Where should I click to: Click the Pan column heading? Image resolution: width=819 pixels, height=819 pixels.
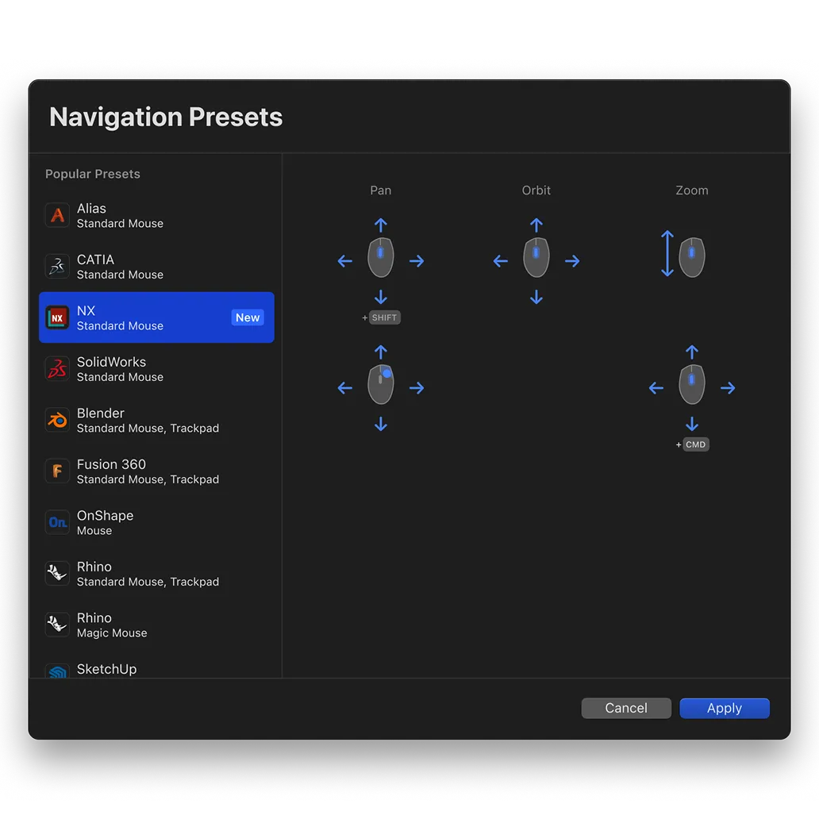(x=381, y=190)
